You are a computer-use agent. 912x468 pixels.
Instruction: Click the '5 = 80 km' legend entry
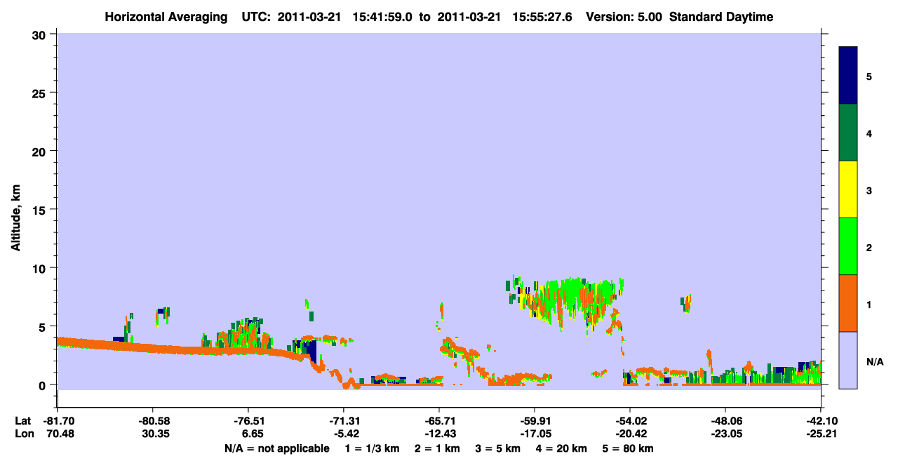point(627,448)
